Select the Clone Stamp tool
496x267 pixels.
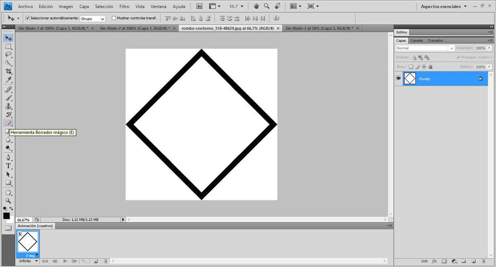point(8,106)
